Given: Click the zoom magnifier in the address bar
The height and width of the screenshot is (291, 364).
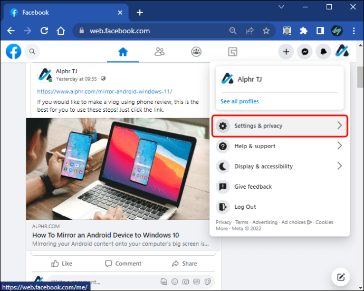Looking at the screenshot, I should coord(233,31).
